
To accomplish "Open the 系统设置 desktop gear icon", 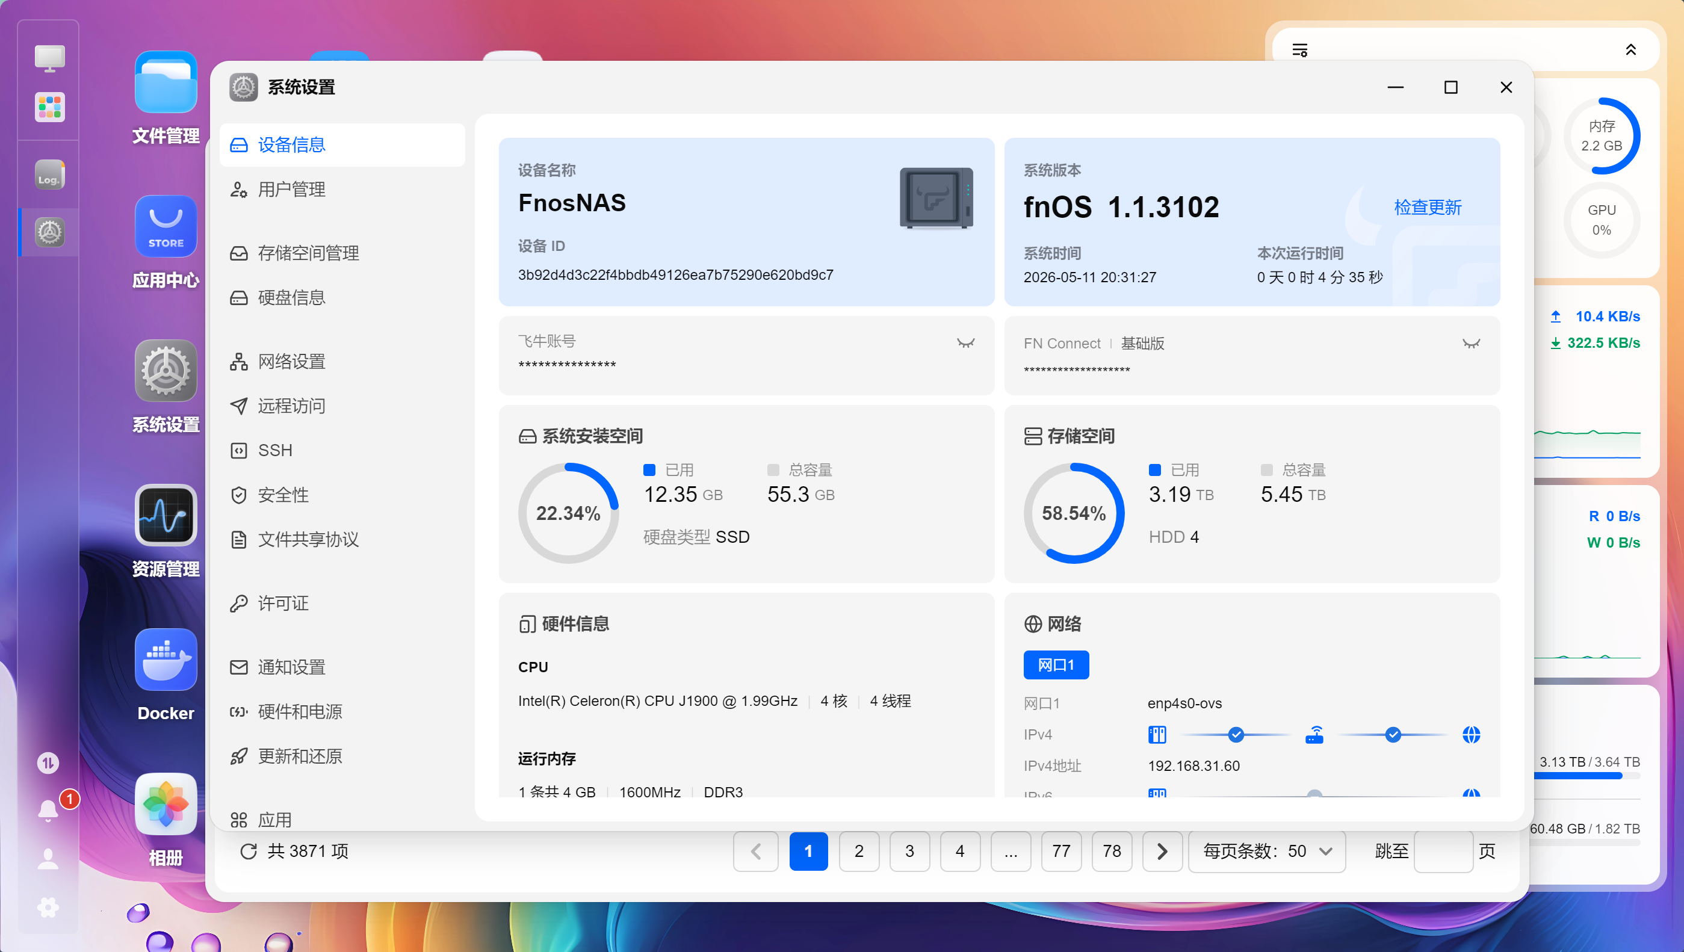I will tap(166, 371).
